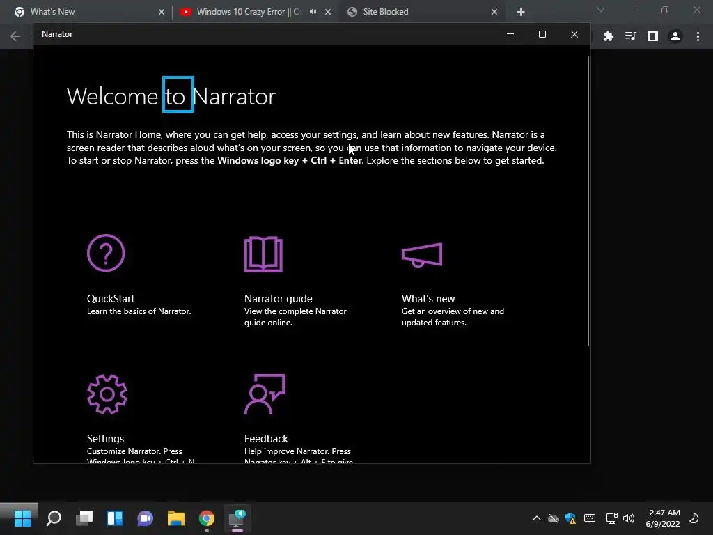Open the Windows Start menu

[x=22, y=518]
